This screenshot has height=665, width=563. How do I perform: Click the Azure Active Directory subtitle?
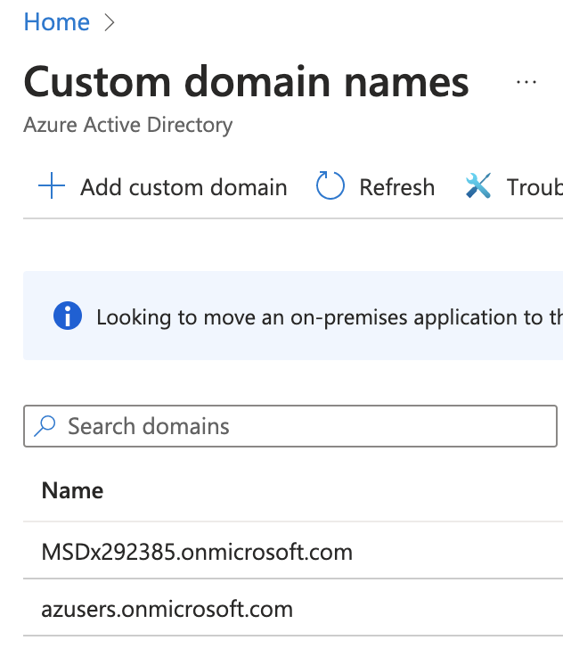coord(128,125)
